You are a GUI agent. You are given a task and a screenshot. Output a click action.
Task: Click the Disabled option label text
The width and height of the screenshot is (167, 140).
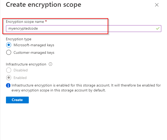pos(20,70)
